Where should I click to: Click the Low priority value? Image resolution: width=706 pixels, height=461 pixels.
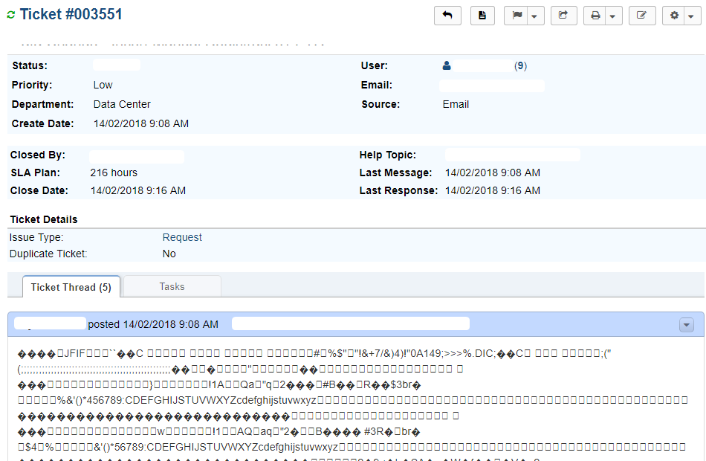click(x=103, y=85)
